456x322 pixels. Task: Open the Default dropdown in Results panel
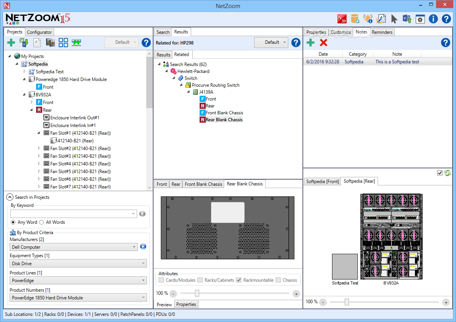(271, 43)
